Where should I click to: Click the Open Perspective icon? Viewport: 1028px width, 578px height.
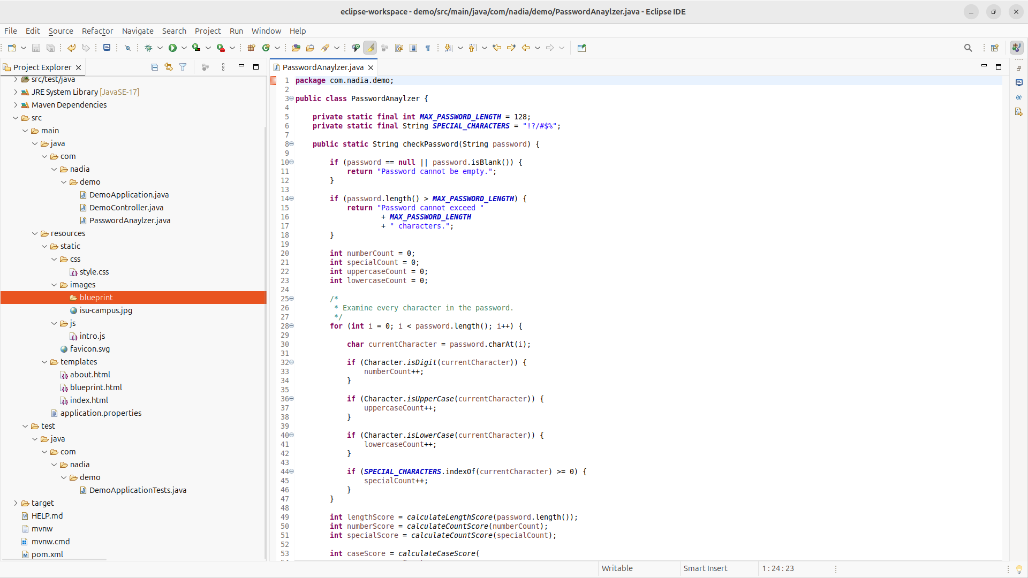pos(995,48)
